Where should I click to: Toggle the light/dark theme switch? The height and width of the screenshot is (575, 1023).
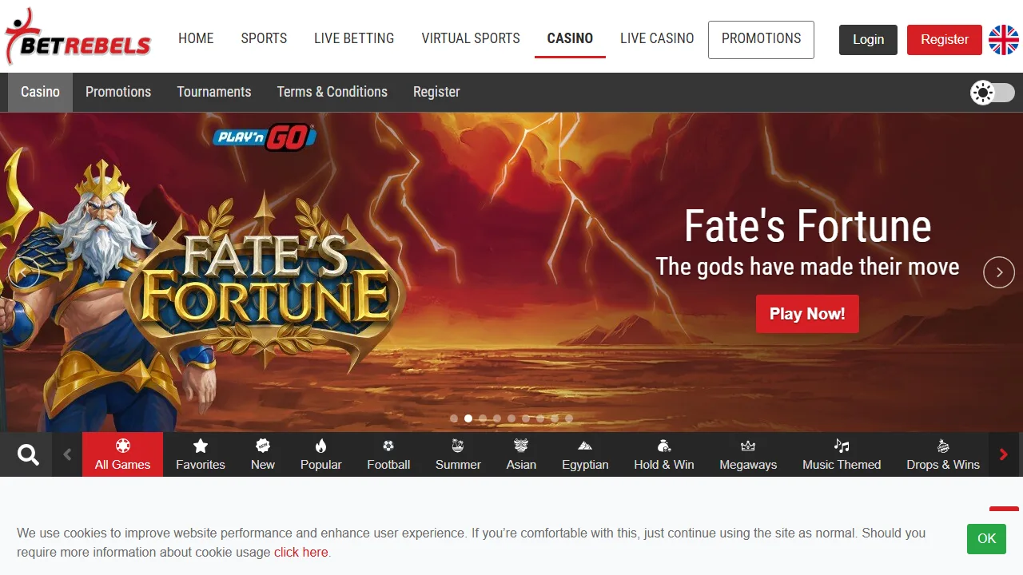point(993,93)
